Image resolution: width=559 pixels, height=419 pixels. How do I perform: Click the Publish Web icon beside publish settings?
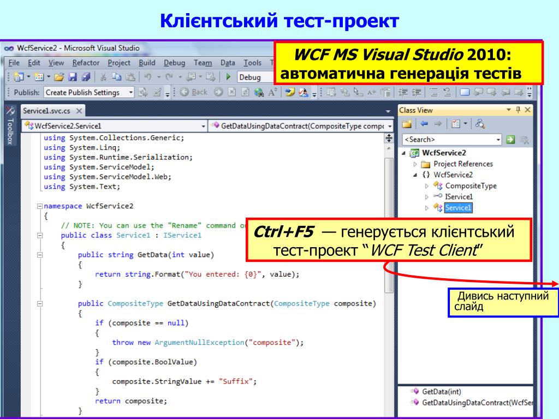[143, 93]
